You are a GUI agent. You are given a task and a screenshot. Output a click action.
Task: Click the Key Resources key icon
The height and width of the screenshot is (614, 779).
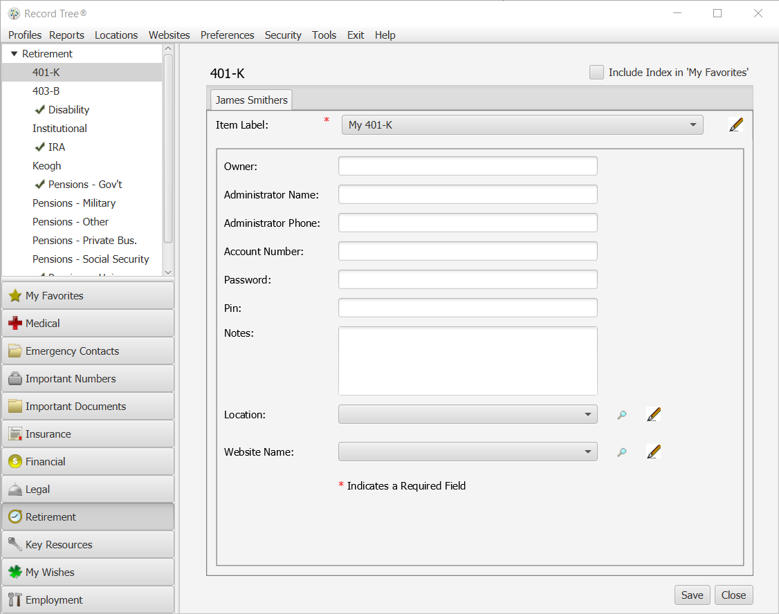[15, 544]
